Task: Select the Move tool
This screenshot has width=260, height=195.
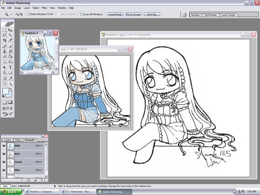Action: click(10, 30)
